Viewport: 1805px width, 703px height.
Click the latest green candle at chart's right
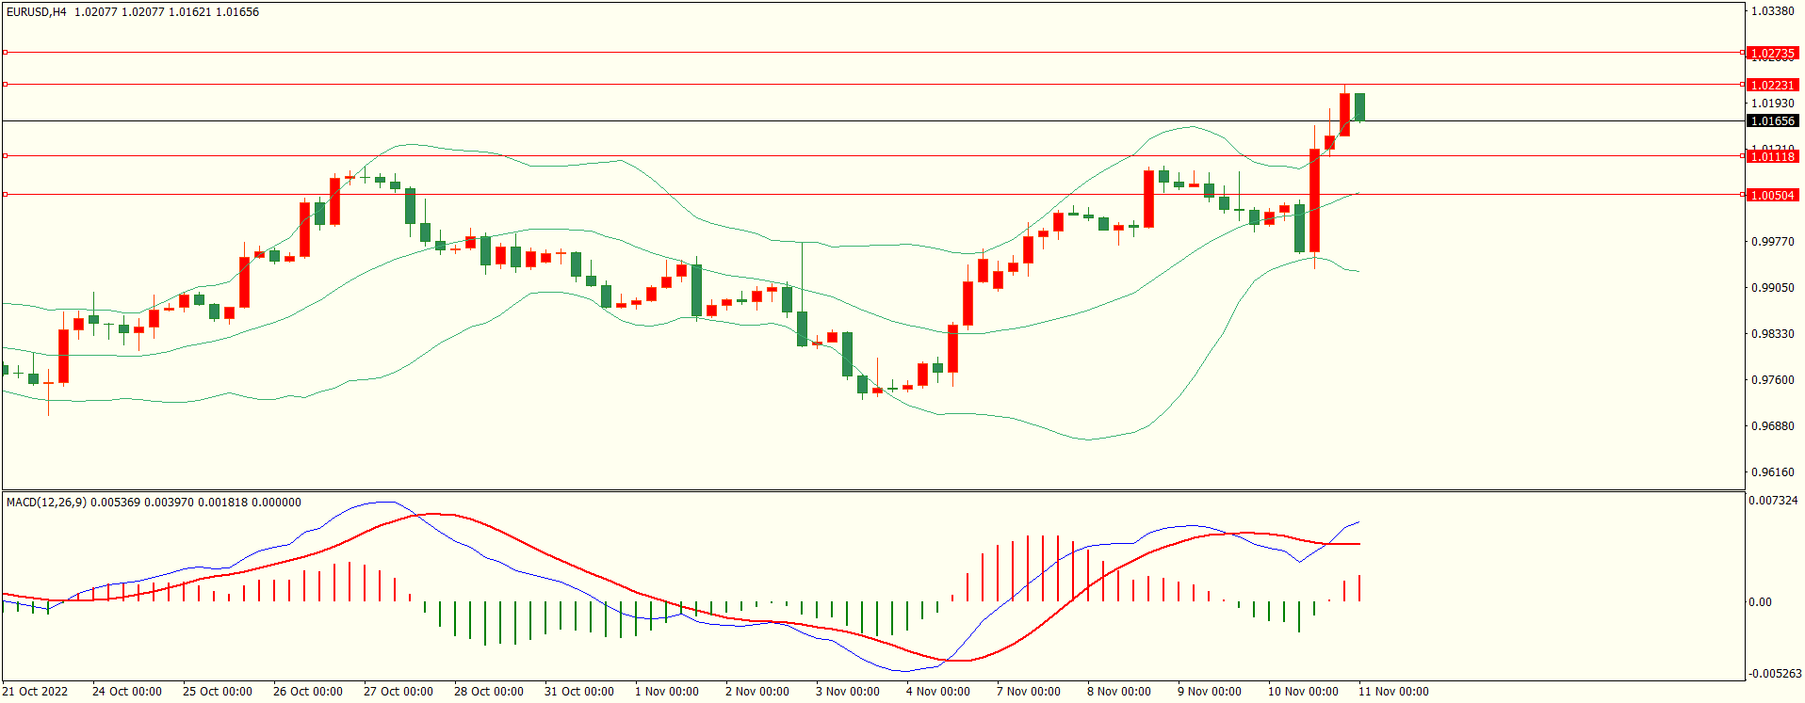(x=1360, y=106)
